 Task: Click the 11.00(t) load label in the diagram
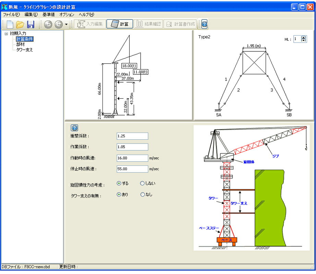click(141, 72)
